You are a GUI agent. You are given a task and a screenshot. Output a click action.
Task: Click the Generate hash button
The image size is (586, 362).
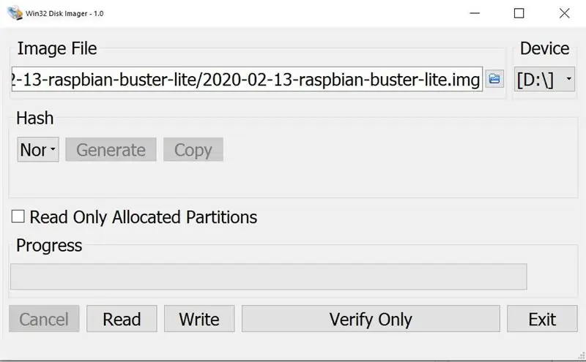point(111,150)
